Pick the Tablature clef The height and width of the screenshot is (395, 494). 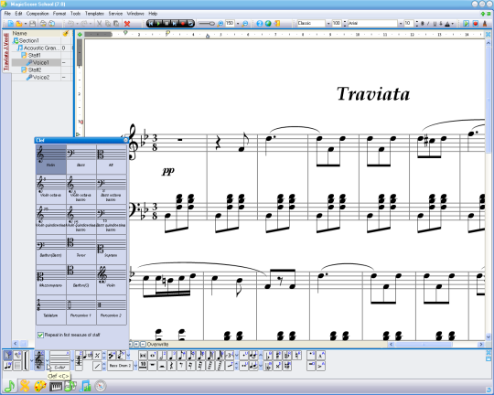(x=50, y=310)
